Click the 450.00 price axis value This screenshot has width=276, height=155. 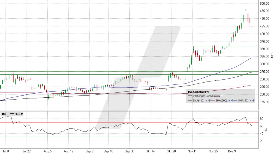[264, 18]
